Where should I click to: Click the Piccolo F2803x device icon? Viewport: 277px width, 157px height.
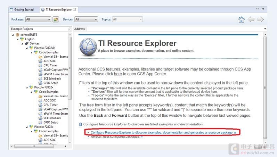(x=31, y=127)
